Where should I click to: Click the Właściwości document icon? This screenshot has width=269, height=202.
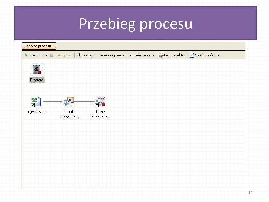pos(192,55)
